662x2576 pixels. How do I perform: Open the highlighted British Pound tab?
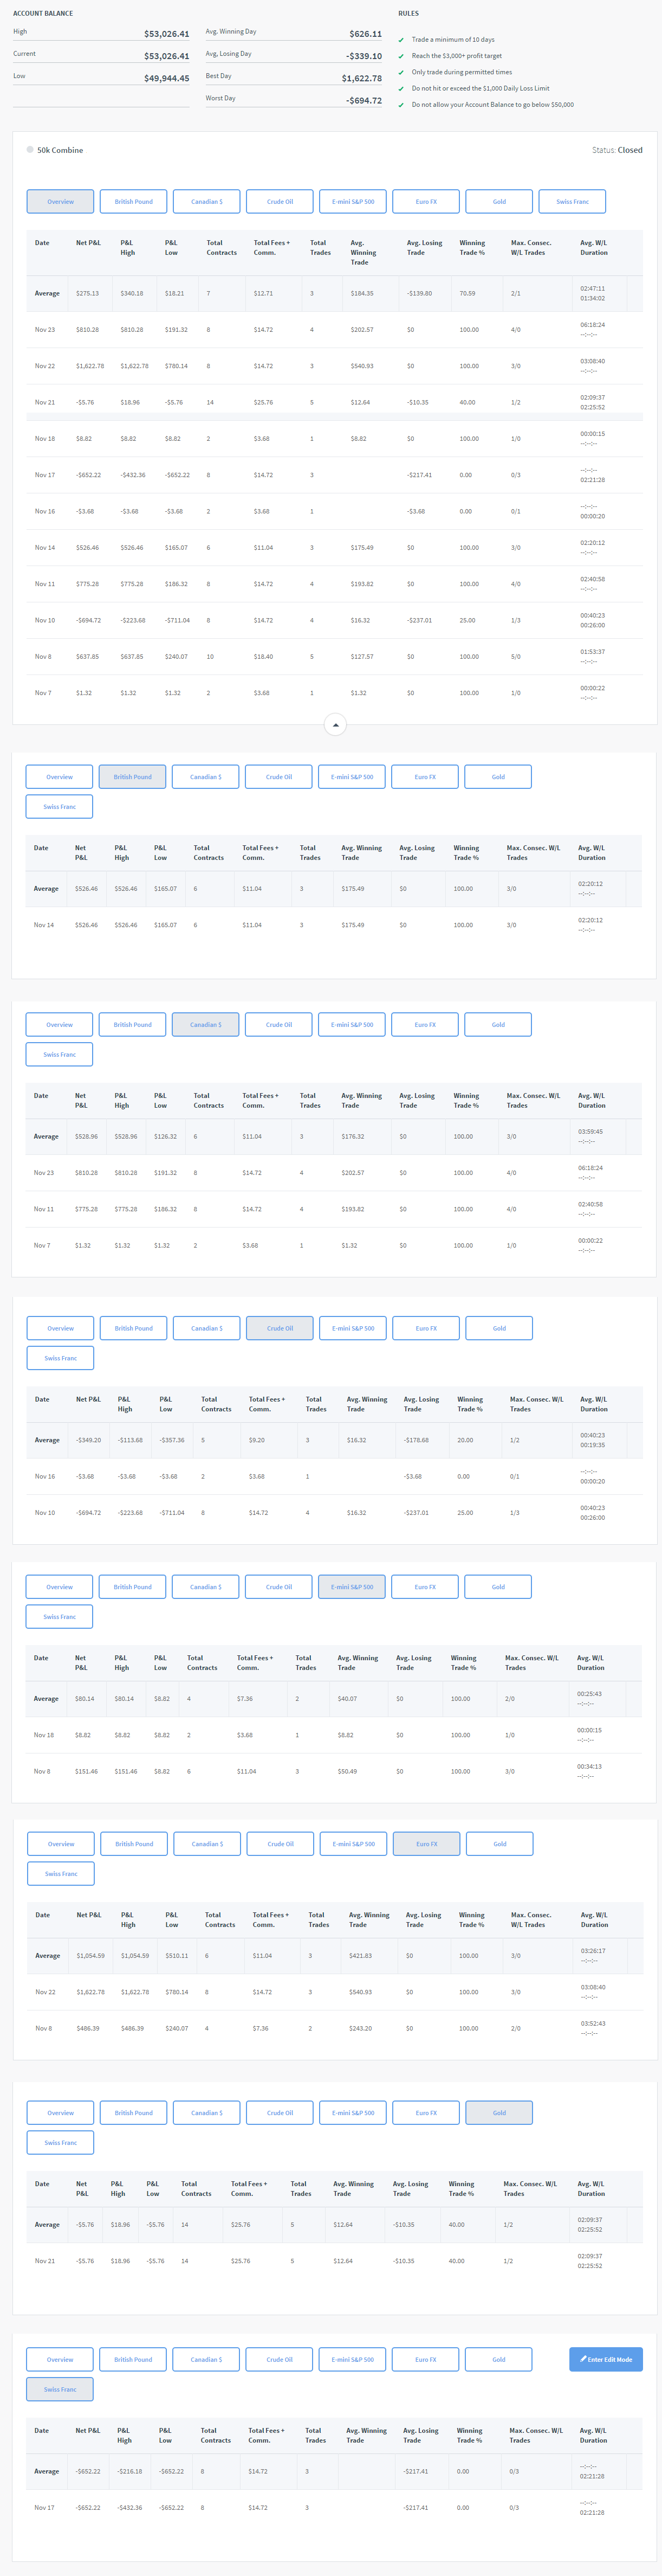click(132, 777)
